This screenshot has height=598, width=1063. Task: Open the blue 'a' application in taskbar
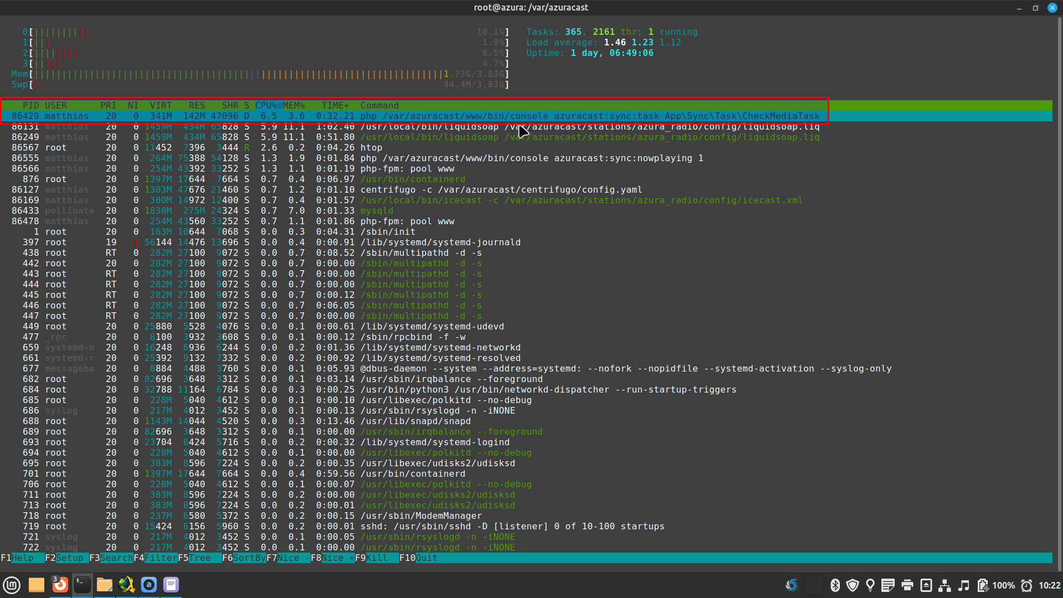(x=148, y=585)
